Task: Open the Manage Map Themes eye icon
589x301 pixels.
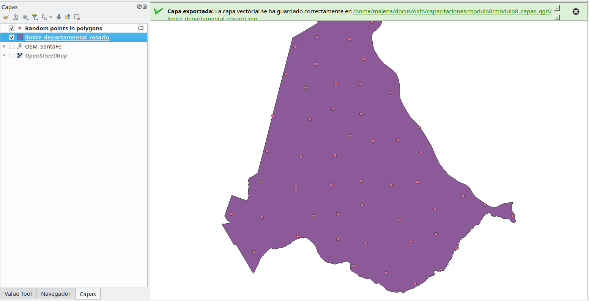Action: click(25, 17)
